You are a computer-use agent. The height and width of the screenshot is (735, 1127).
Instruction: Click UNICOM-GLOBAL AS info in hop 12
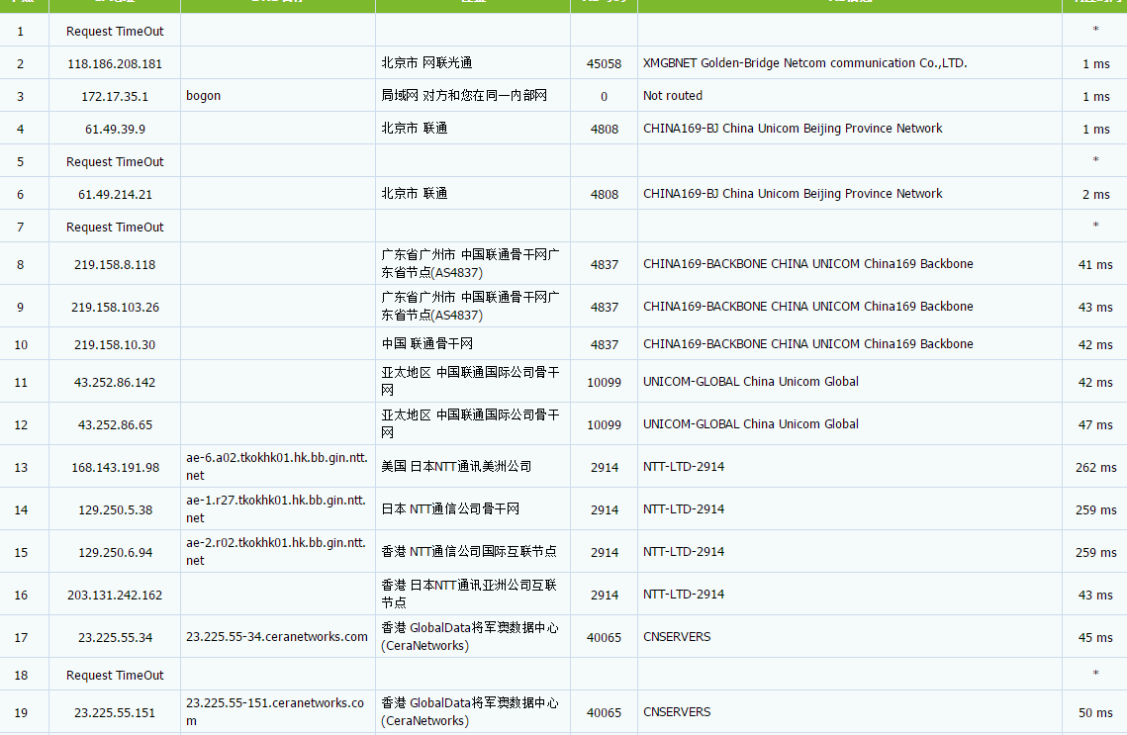[751, 424]
